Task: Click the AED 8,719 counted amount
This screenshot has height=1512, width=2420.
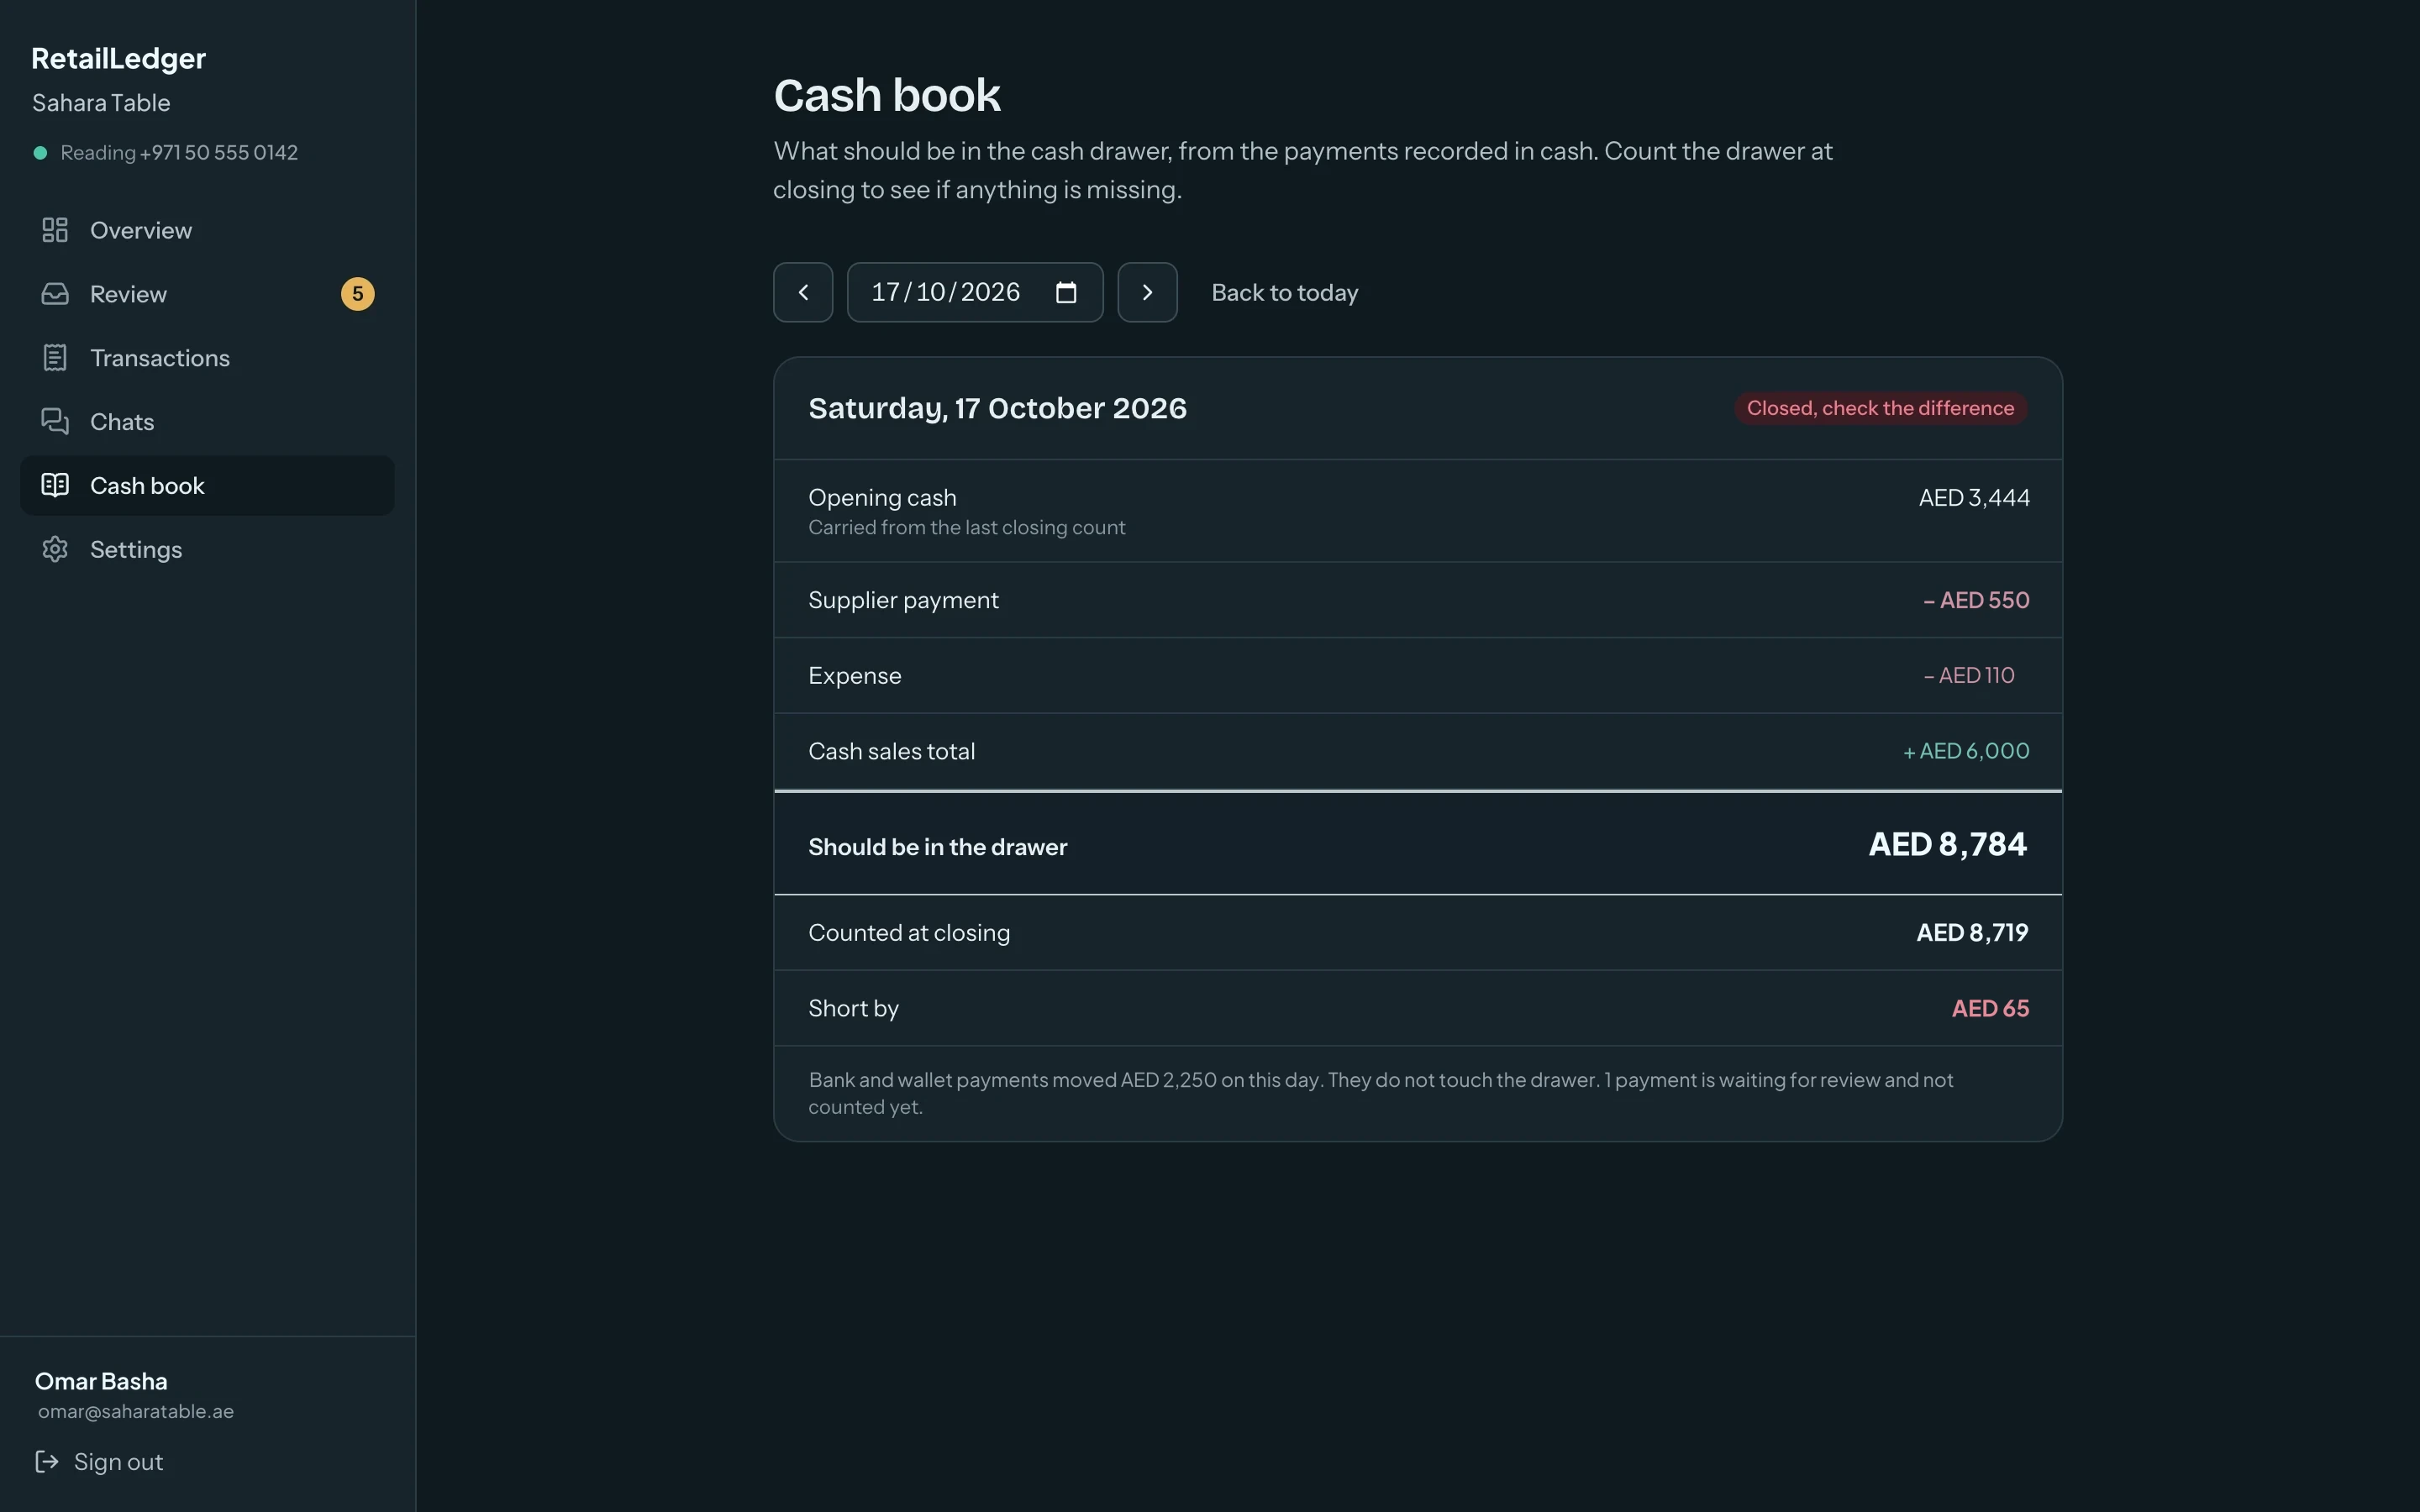Action: coord(1972,933)
